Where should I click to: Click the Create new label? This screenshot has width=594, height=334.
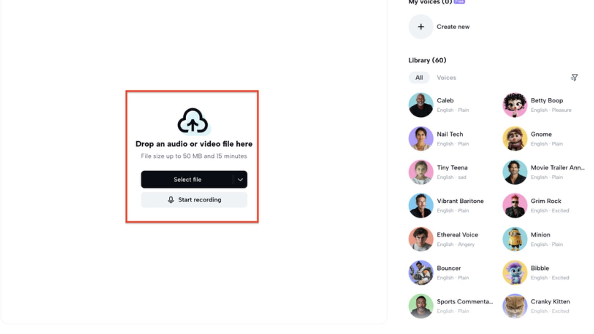tap(453, 27)
